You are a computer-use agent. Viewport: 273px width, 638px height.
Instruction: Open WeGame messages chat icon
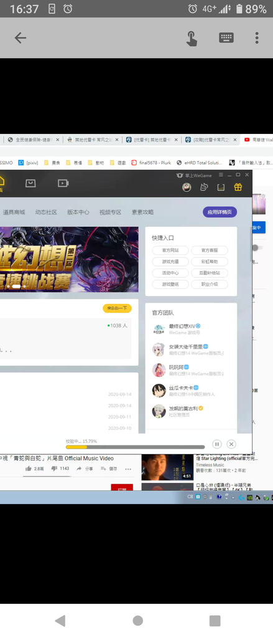(x=204, y=187)
